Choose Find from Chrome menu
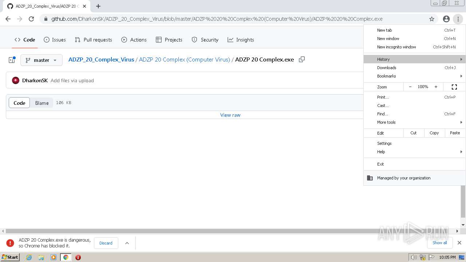 coord(415,114)
